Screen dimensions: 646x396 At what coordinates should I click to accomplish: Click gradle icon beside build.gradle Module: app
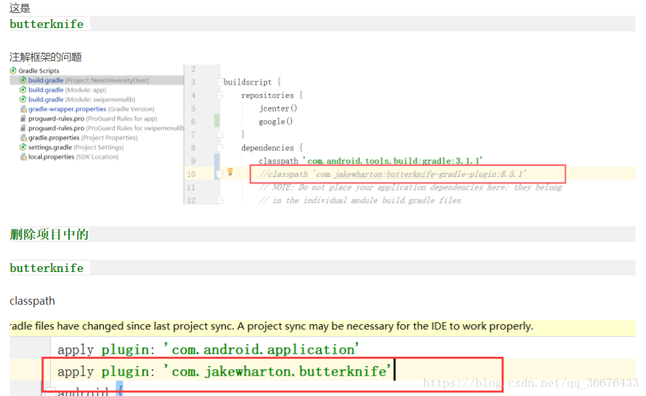[x=23, y=90]
